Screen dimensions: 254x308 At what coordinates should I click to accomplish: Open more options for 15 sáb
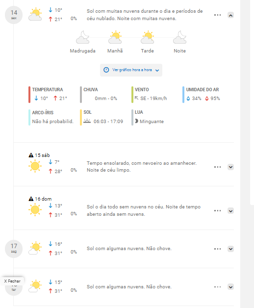point(217,167)
